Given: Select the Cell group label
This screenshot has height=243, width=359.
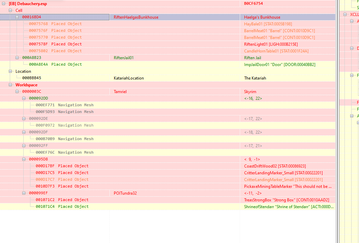Looking at the screenshot, I should pyautogui.click(x=19, y=10).
